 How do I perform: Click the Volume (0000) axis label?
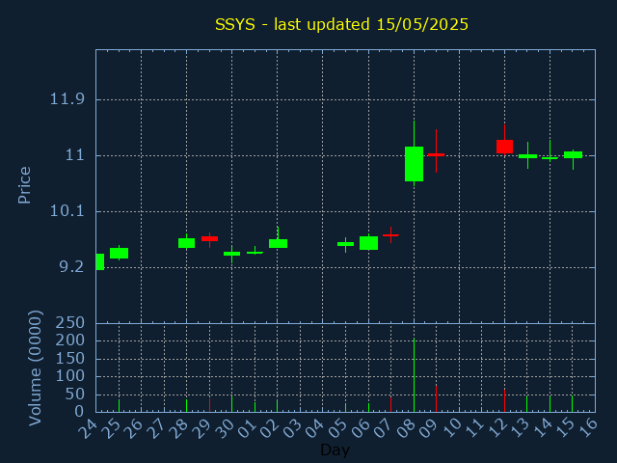point(36,368)
